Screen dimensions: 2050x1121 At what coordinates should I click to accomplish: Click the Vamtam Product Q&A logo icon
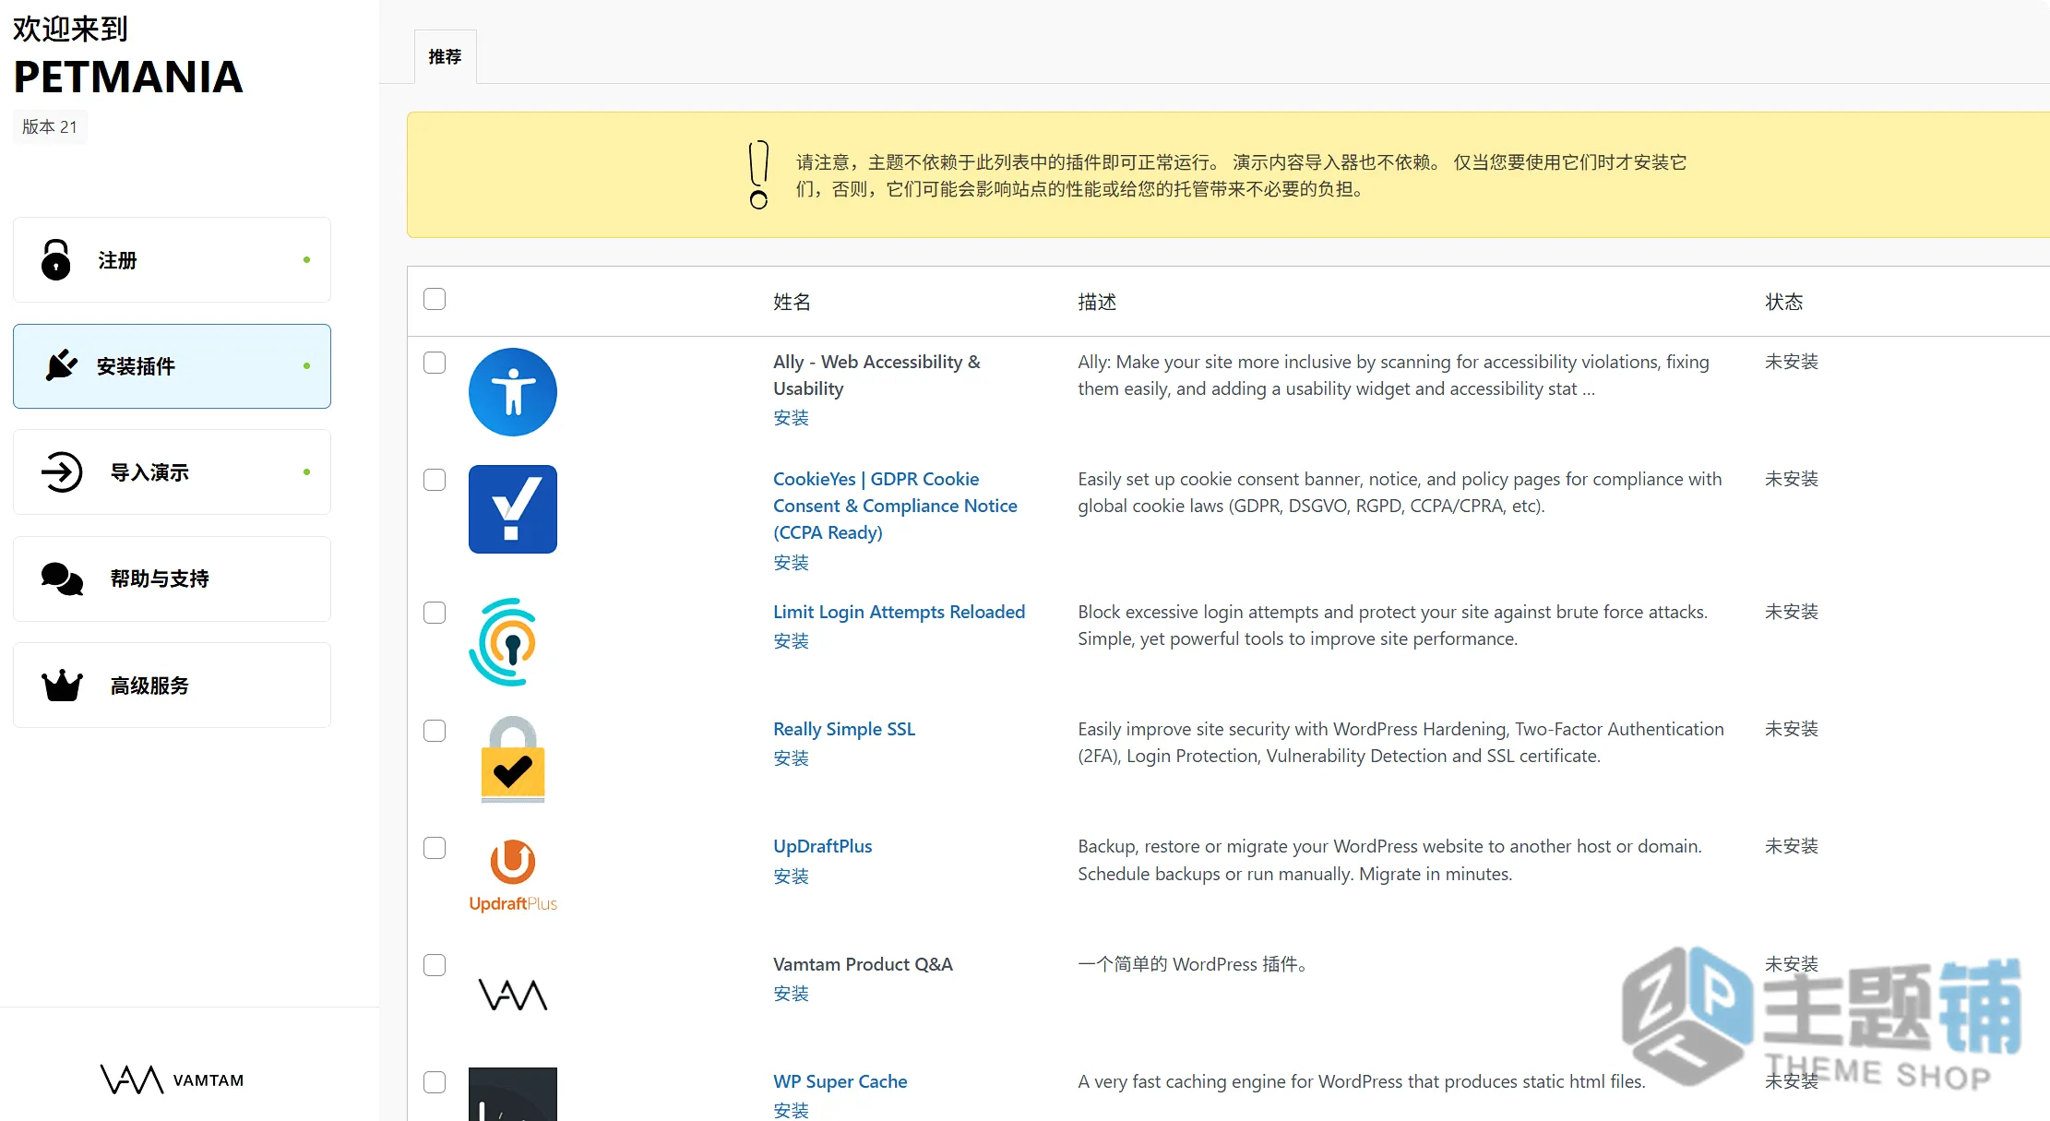coord(513,995)
